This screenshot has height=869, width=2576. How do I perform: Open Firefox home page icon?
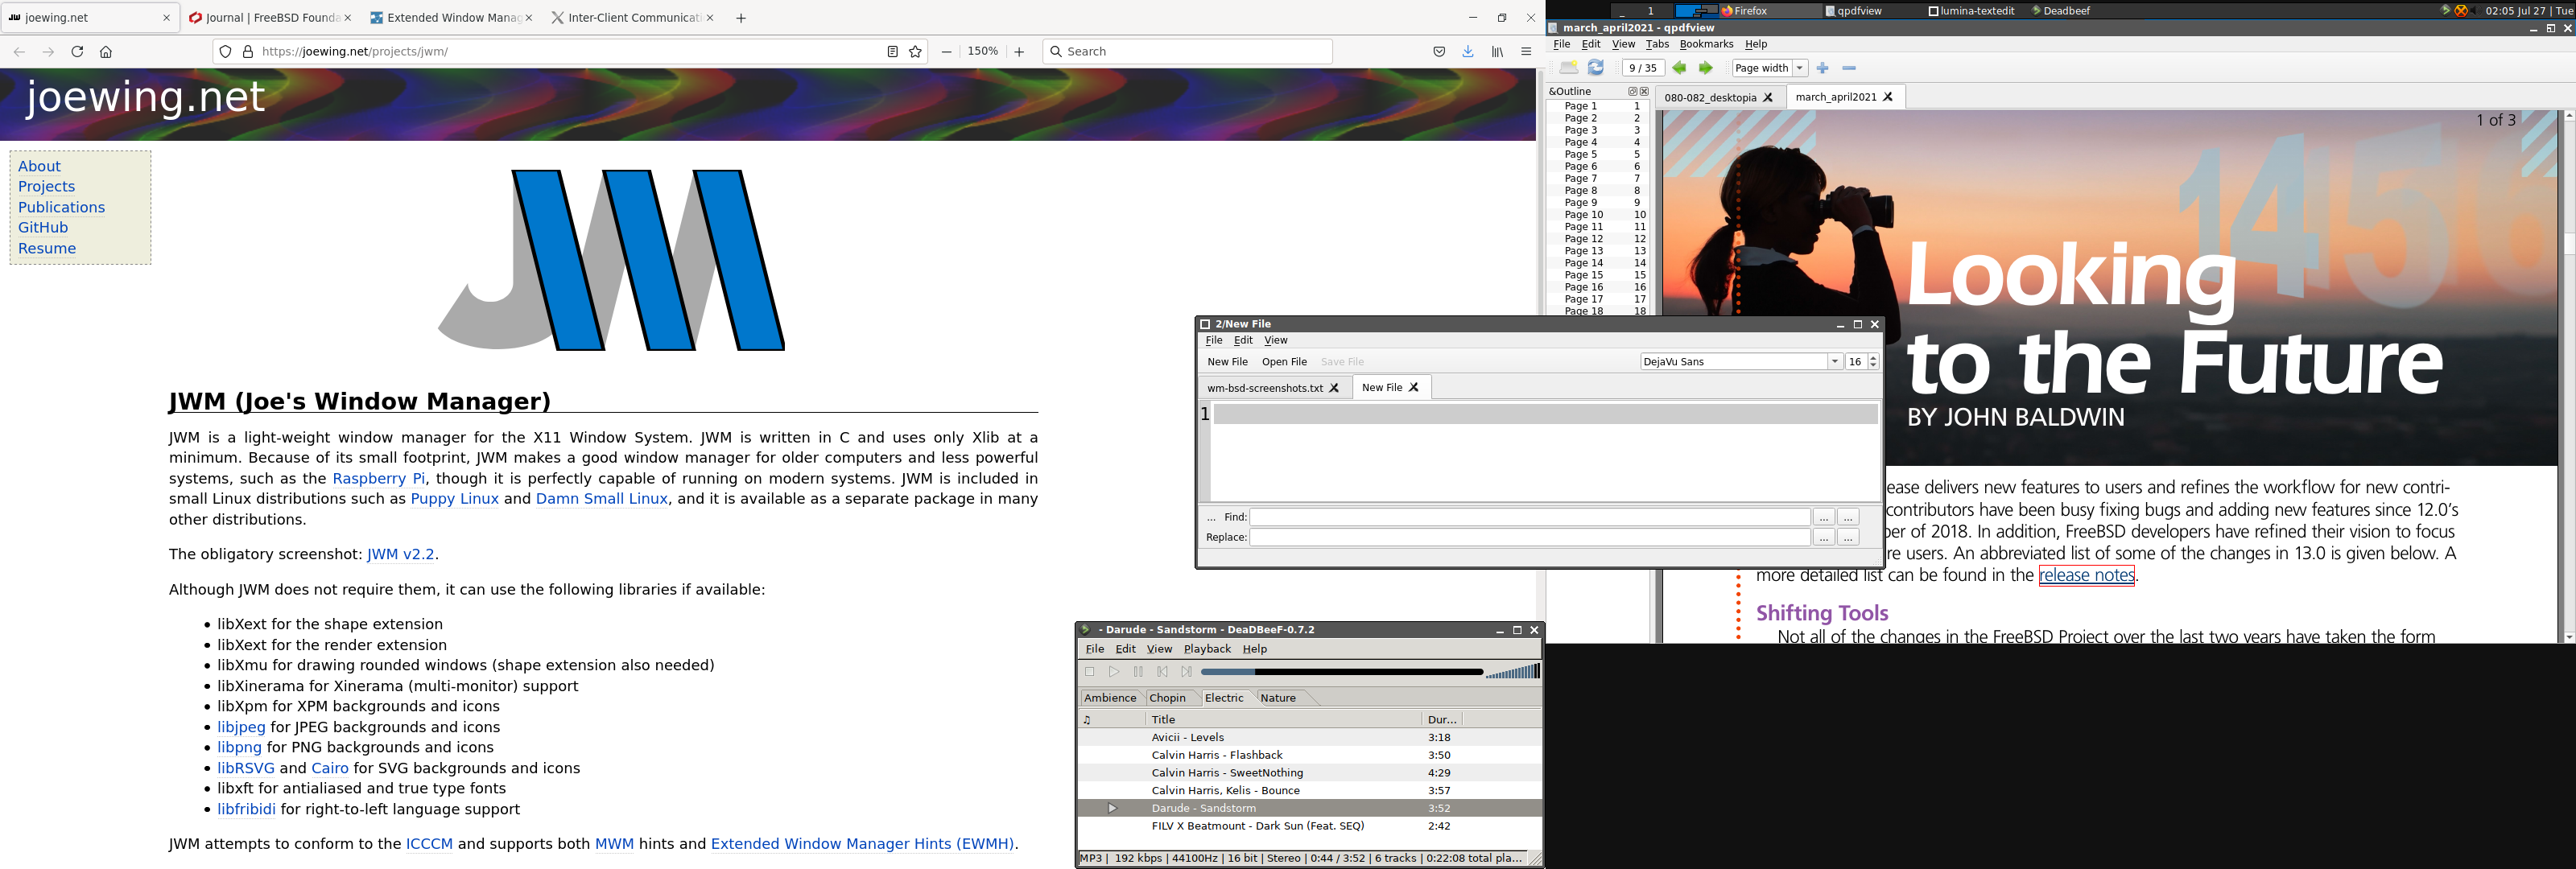106,52
